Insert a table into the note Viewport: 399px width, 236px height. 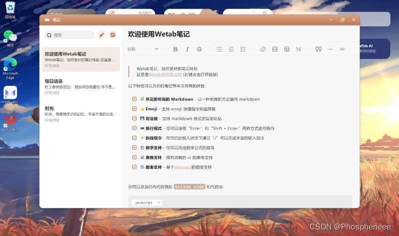click(x=287, y=49)
